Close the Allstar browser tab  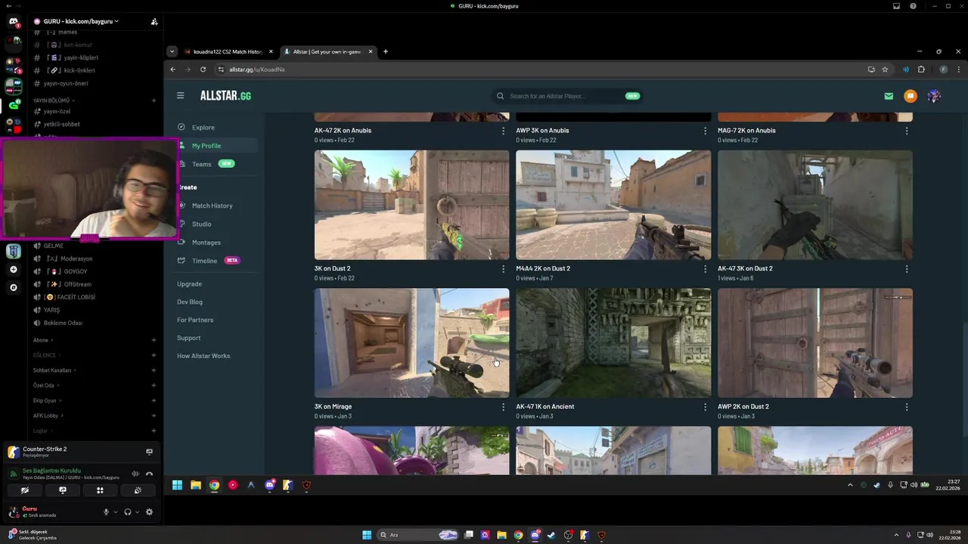coord(371,52)
